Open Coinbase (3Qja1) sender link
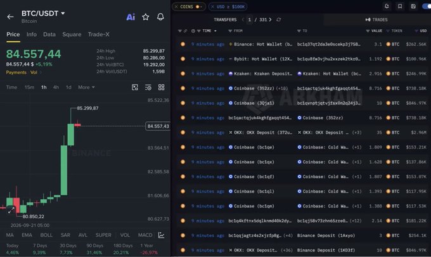 tap(254, 103)
